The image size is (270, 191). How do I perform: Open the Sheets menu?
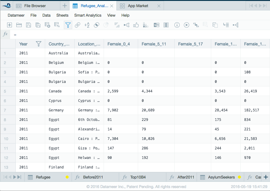point(62,15)
